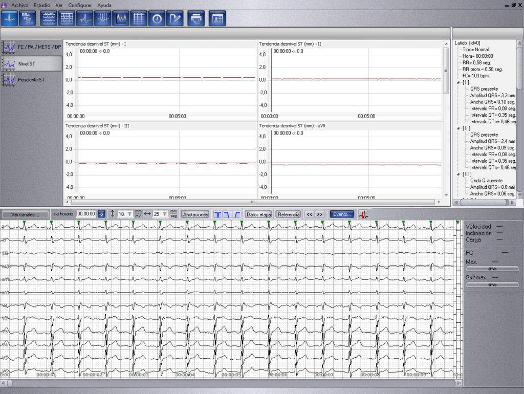Click the vertical amplitude arrow icon
Viewport: 524px width, 394px height.
pyautogui.click(x=112, y=214)
